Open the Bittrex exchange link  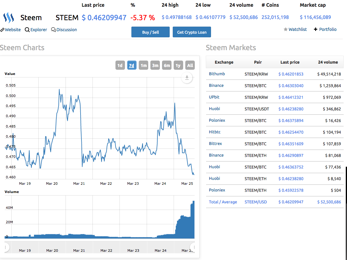tap(215, 144)
